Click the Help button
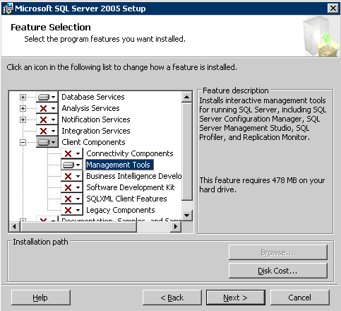 pos(41,298)
